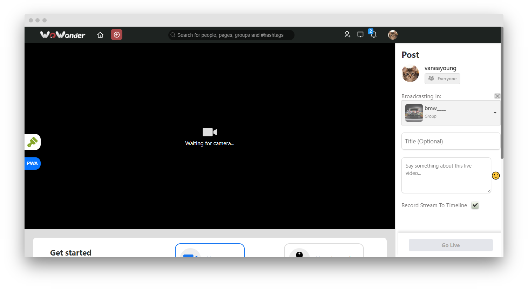Open the Everyone privacy dropdown
The width and height of the screenshot is (528, 292).
pos(442,79)
